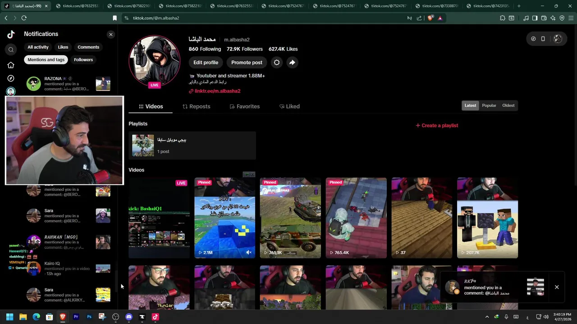Image resolution: width=577 pixels, height=324 pixels.
Task: Open video with 207.7K views
Action: 487,218
